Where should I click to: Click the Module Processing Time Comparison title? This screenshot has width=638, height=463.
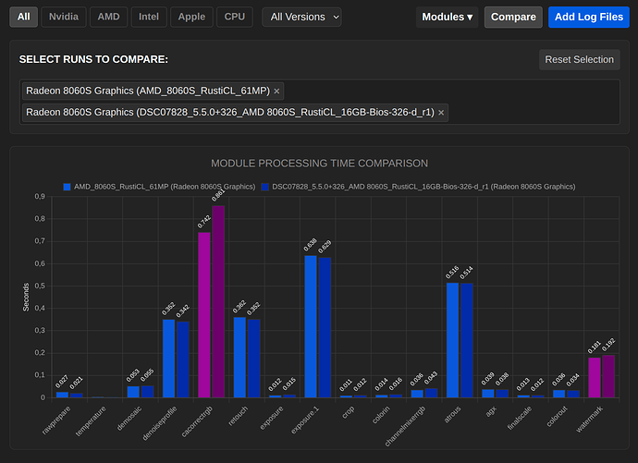click(319, 164)
